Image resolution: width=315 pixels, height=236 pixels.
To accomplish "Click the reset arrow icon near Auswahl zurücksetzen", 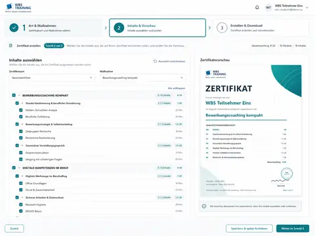I will [x=155, y=62].
